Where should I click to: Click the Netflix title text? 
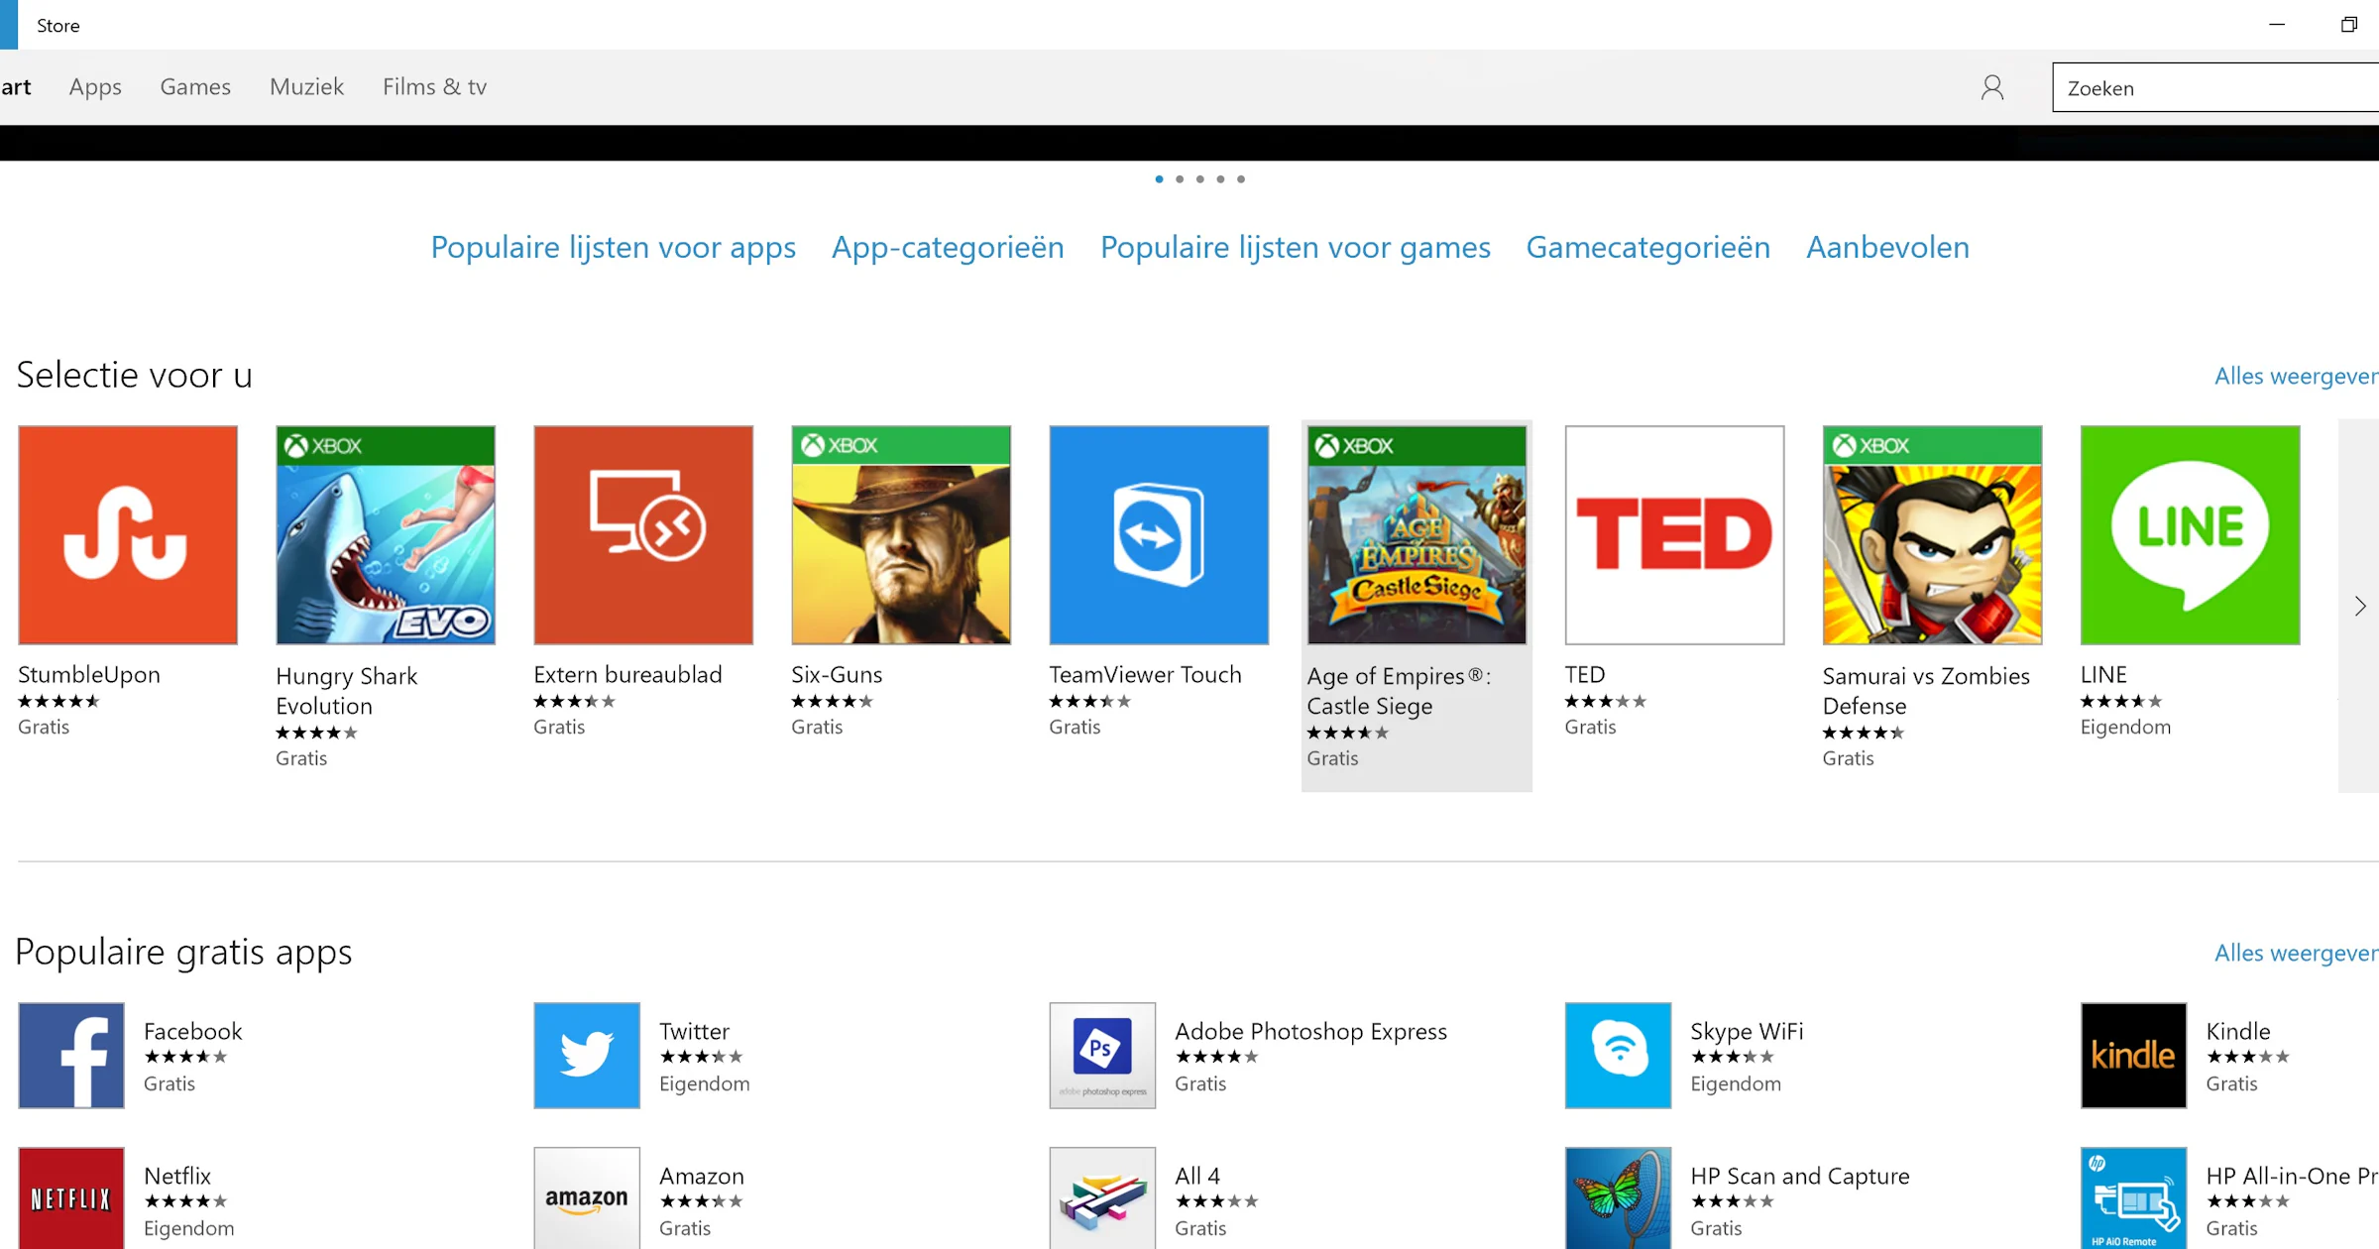tap(177, 1176)
